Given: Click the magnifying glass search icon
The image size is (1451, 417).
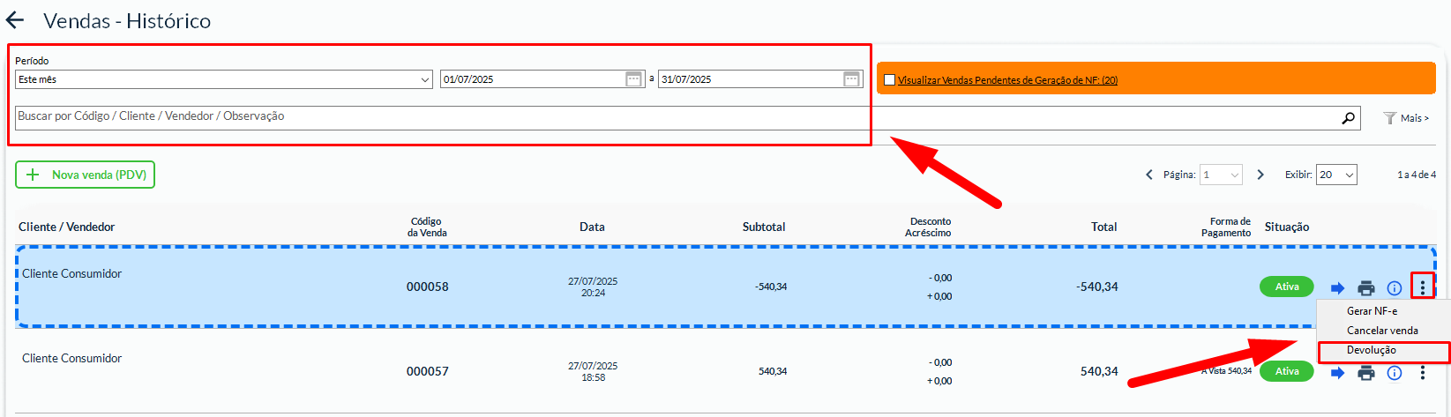Looking at the screenshot, I should pyautogui.click(x=1348, y=117).
